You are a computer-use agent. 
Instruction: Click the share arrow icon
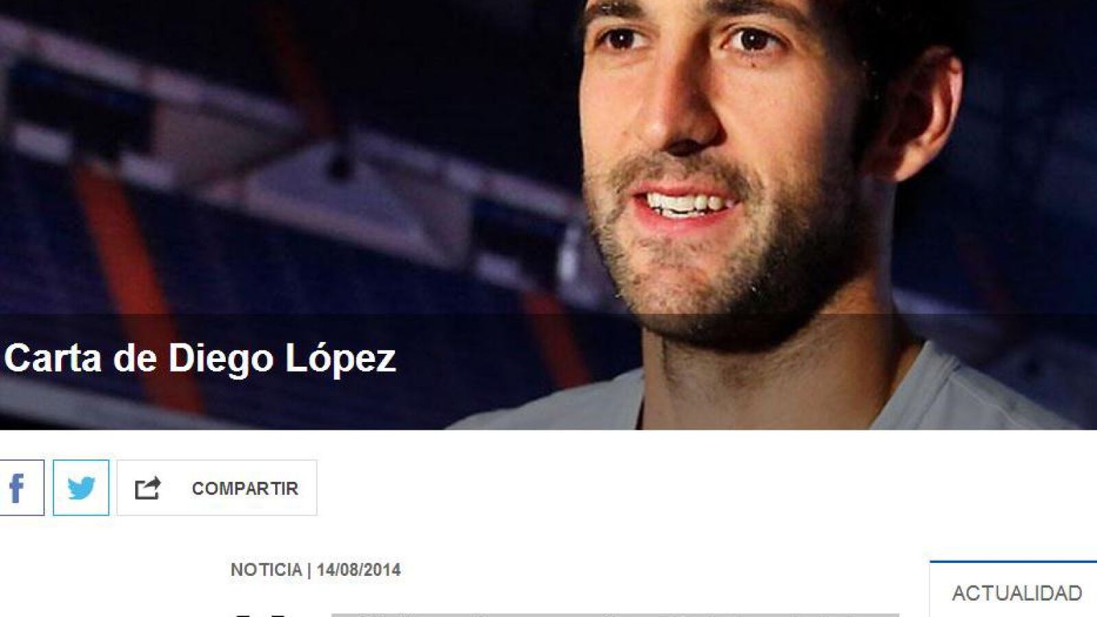(147, 488)
